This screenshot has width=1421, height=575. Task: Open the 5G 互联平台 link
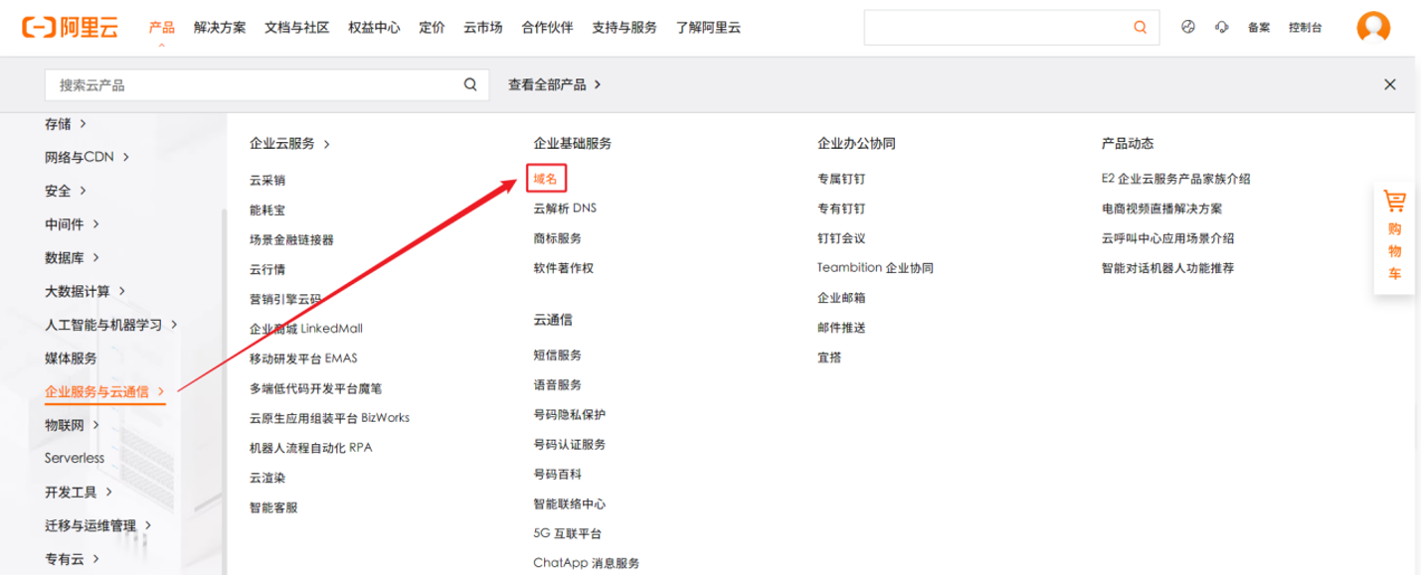(567, 534)
